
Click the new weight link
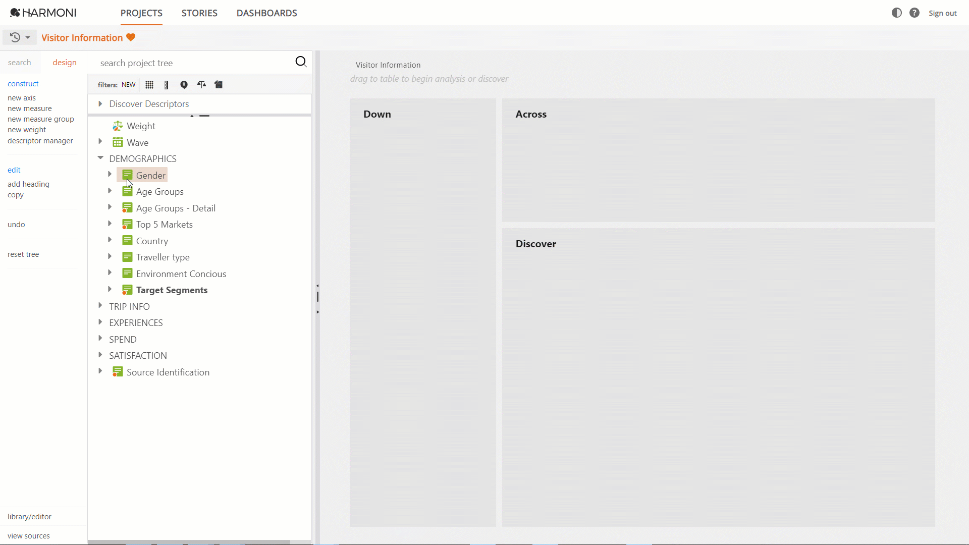[27, 130]
